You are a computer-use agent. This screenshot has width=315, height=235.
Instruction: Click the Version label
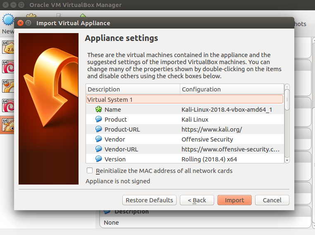pyautogui.click(x=115, y=159)
